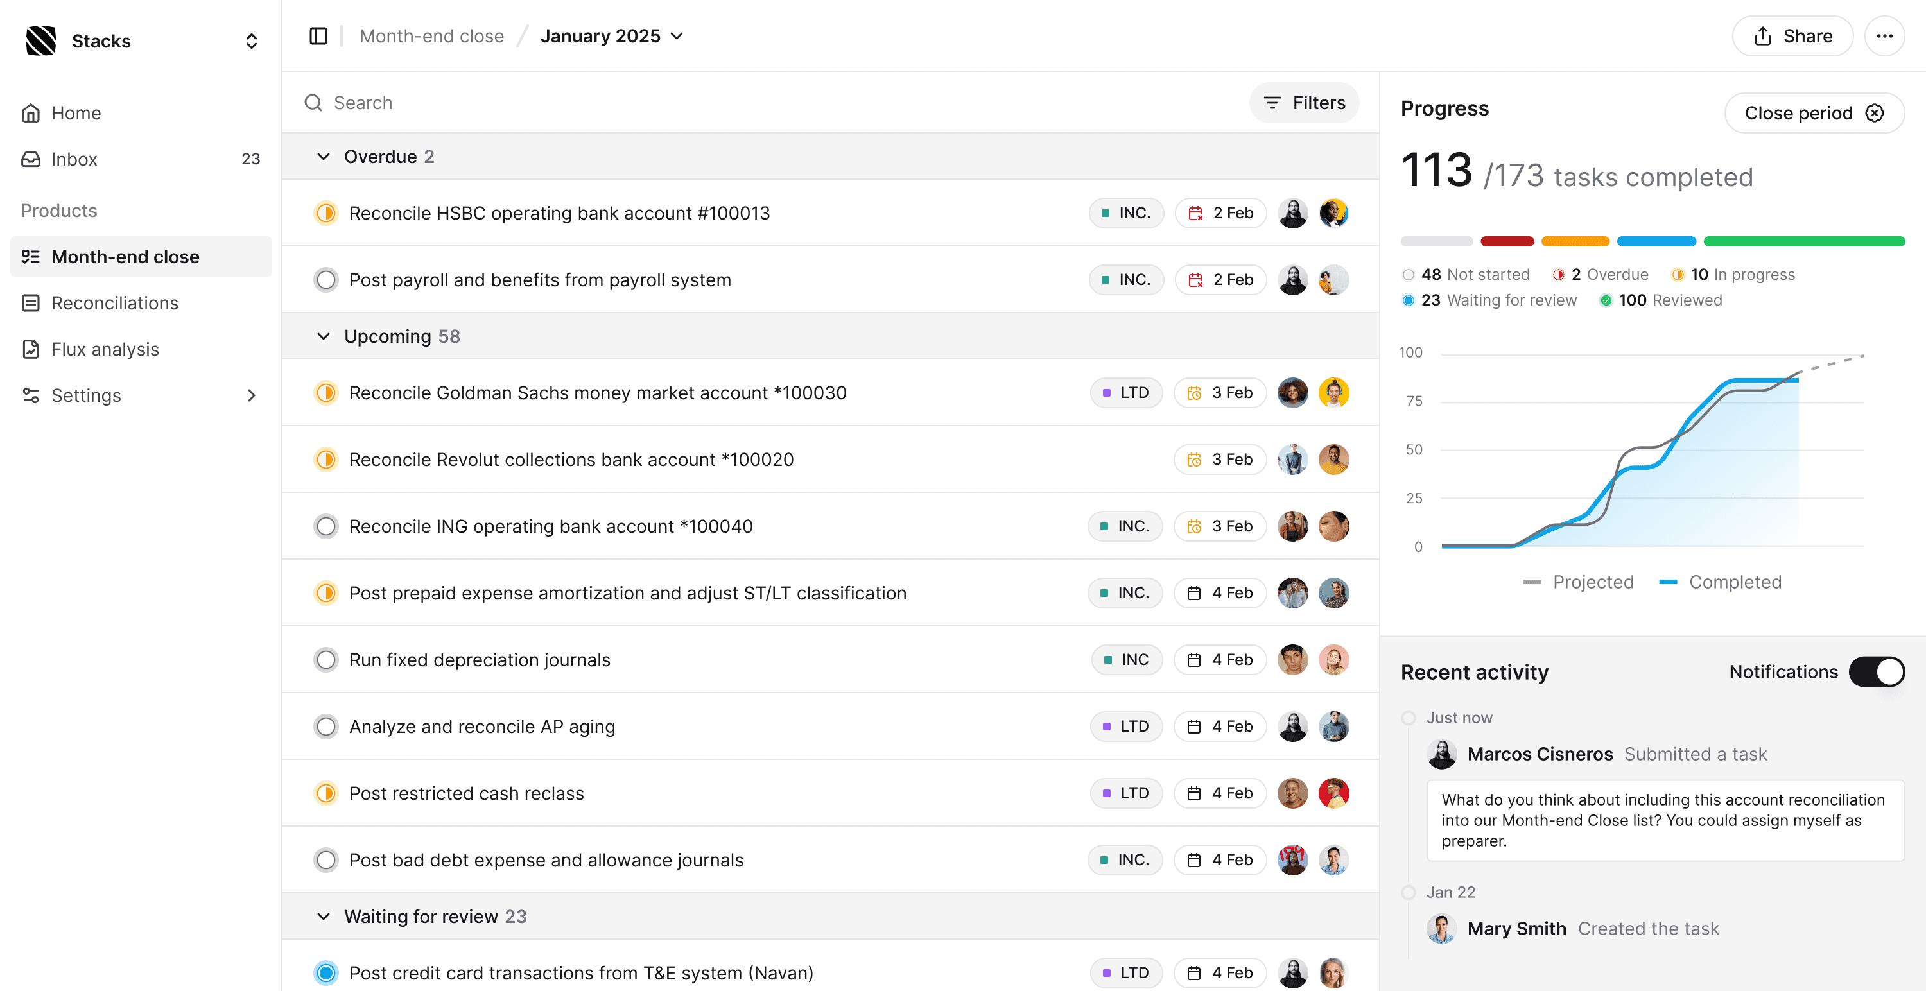This screenshot has width=1926, height=991.
Task: Click into the Search input field
Action: (x=748, y=103)
